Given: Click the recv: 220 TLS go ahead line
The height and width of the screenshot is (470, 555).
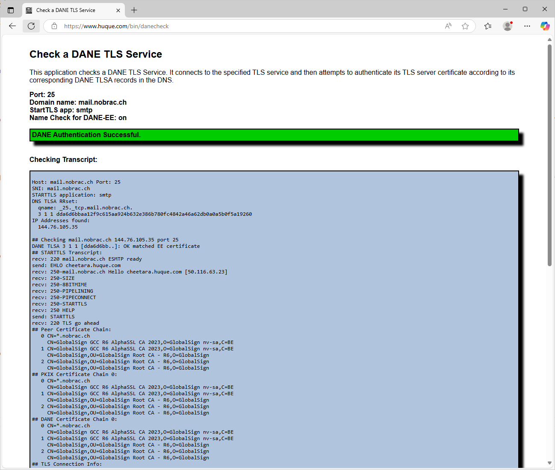Looking at the screenshot, I should point(65,323).
